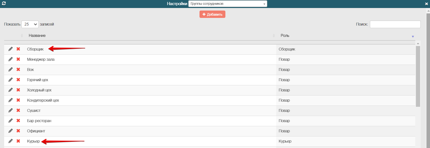Open the Группы сотрудников settings dropdown
The width and height of the screenshot is (430, 148).
pos(228,4)
